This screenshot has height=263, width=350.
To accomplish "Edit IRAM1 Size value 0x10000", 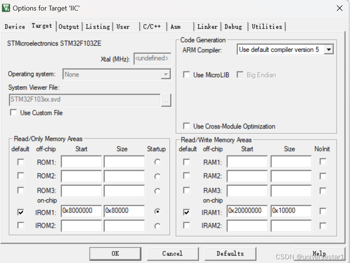I will pos(291,211).
